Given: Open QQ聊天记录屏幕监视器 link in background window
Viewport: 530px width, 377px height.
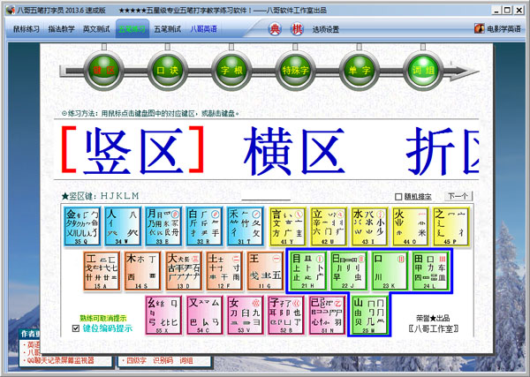Looking at the screenshot, I should point(60,360).
